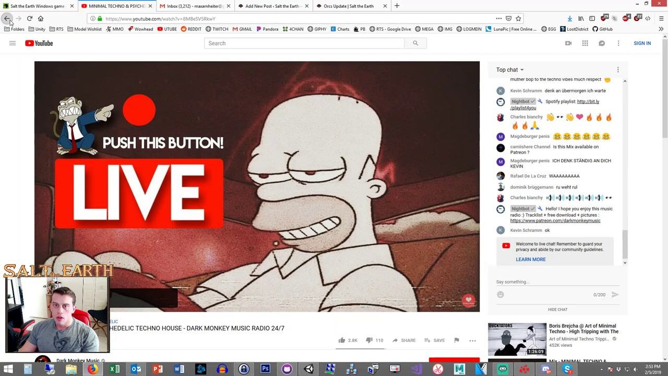This screenshot has height=376, width=668.
Task: Open the patreon.com/darkmonkeymusic link
Action: (555, 221)
